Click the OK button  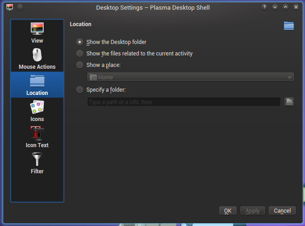pyautogui.click(x=228, y=211)
